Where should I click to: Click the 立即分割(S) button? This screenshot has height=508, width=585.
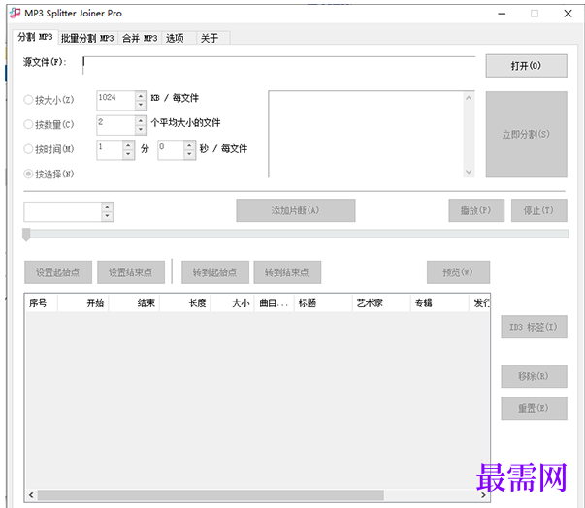point(526,134)
